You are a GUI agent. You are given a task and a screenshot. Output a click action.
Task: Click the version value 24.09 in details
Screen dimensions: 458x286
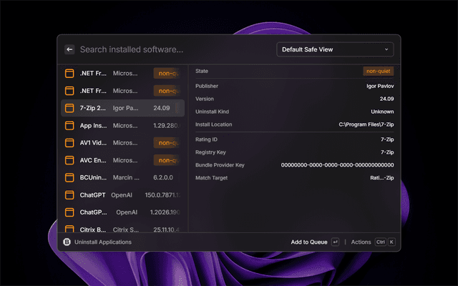click(x=386, y=99)
